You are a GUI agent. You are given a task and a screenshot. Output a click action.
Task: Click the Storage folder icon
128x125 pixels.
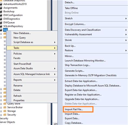(5, 111)
